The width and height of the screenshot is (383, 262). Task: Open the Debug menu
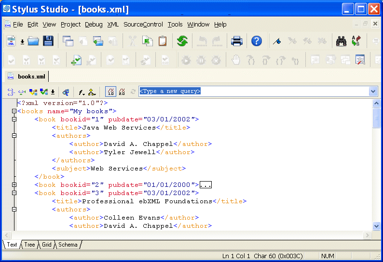pos(94,25)
